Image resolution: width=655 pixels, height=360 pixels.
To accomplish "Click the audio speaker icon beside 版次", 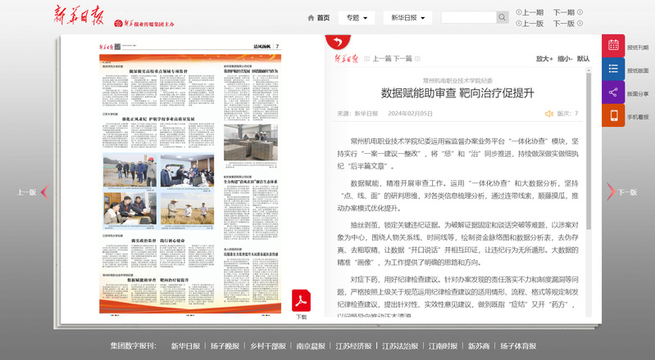I will click(549, 114).
